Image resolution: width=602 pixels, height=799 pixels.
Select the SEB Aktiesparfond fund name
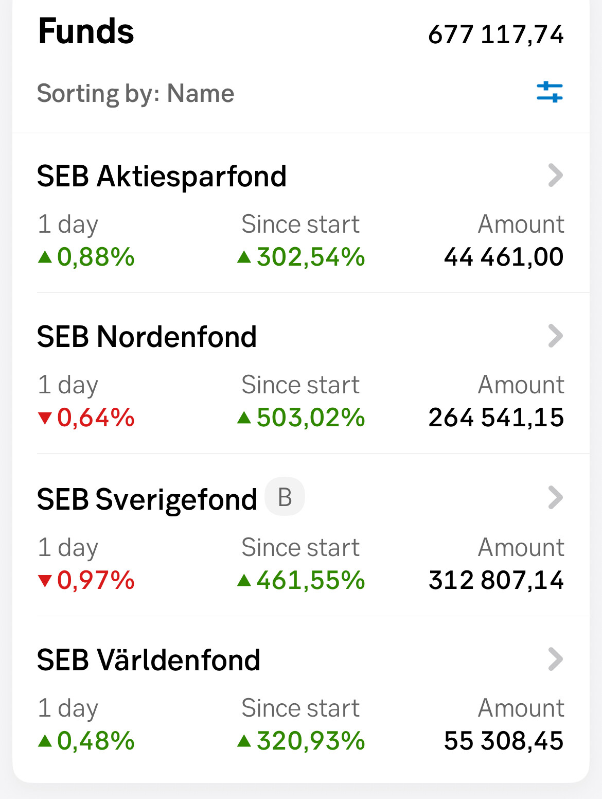tap(162, 176)
